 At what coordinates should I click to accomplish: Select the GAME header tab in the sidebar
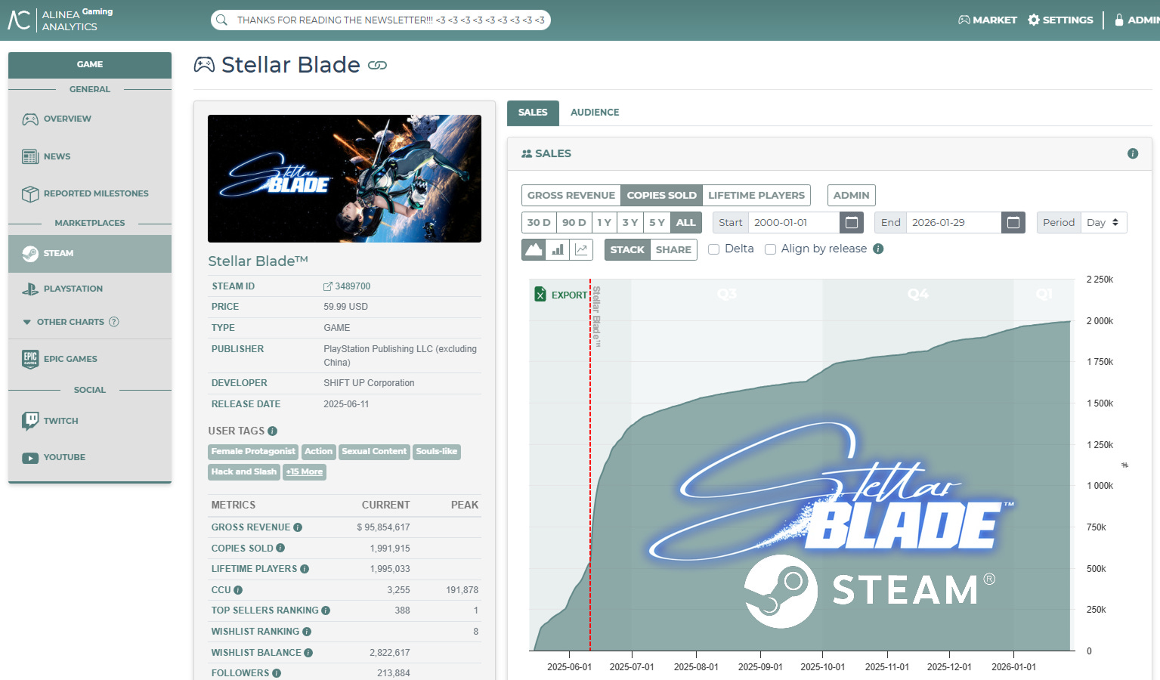click(x=90, y=65)
